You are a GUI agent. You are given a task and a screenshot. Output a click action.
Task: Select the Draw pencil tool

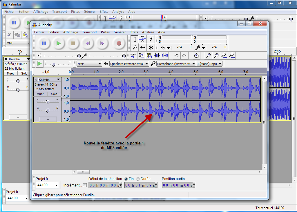[x=151, y=39]
